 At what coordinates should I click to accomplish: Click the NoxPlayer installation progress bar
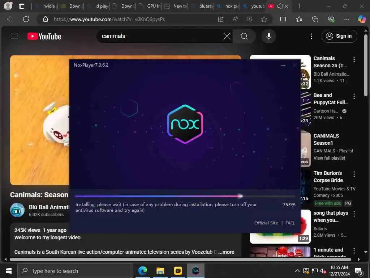click(x=185, y=196)
